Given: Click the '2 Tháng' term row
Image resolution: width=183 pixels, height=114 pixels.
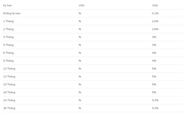Looking at the screenshot, I should tap(8, 29).
